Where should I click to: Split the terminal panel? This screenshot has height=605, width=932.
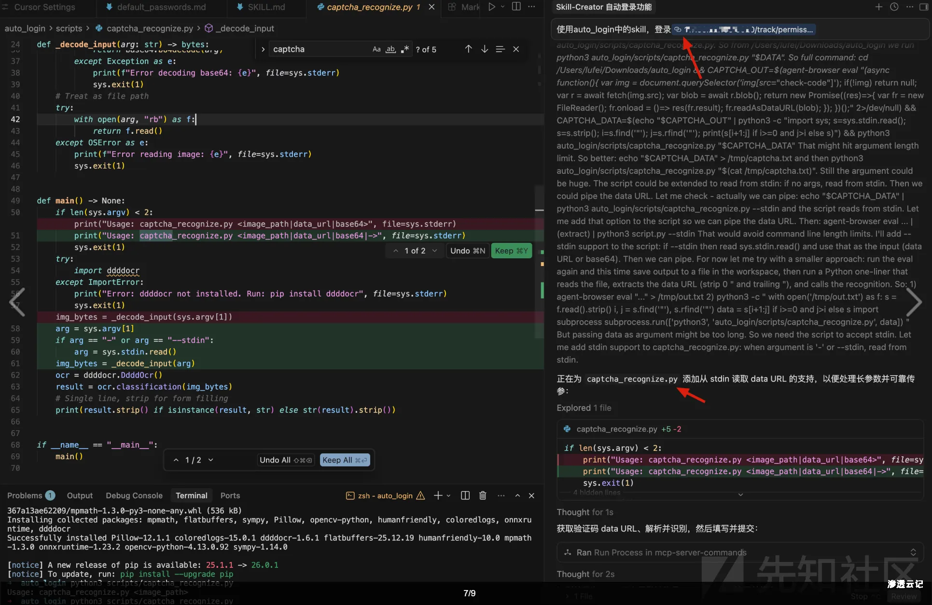coord(465,495)
